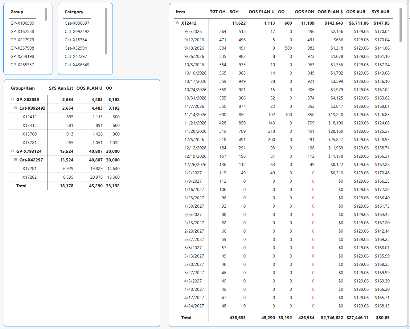Screen dimensions: 410x329
Task: Click item X13781 in the Group/Item matrix
Action: (x=30, y=143)
